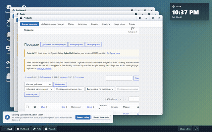This screenshot has height=132, width=212.
Task: Open the Масови действия dropdown
Action: tap(38, 84)
